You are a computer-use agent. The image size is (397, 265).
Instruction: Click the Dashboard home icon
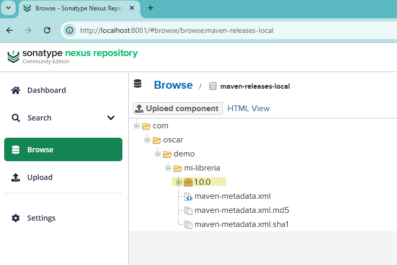tap(16, 90)
